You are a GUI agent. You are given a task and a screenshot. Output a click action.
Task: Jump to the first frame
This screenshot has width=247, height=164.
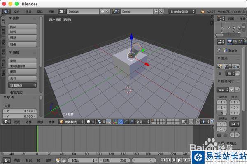163,160
